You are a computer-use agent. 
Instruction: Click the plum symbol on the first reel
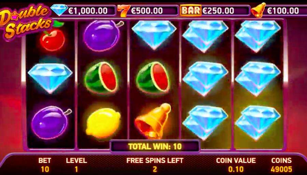(51, 122)
